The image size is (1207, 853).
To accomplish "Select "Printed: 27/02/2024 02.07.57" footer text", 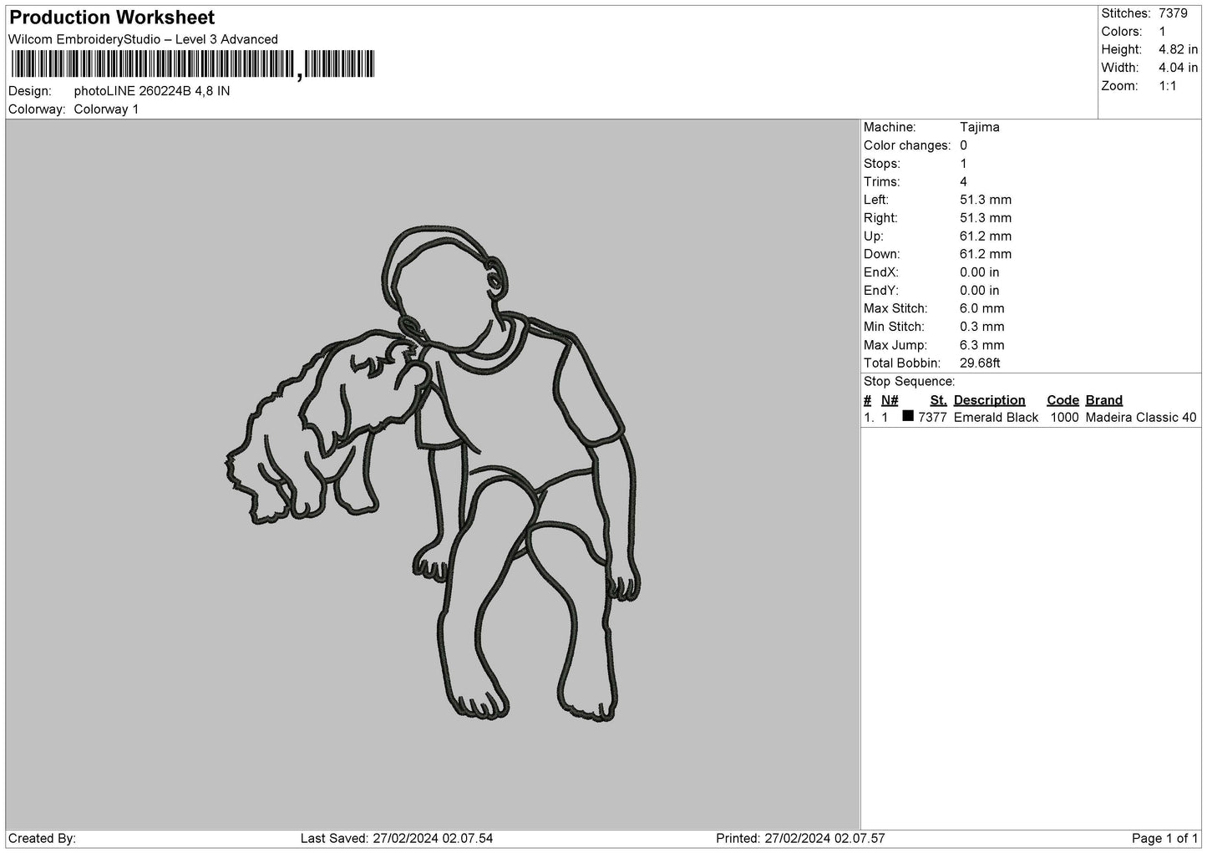I will [800, 839].
